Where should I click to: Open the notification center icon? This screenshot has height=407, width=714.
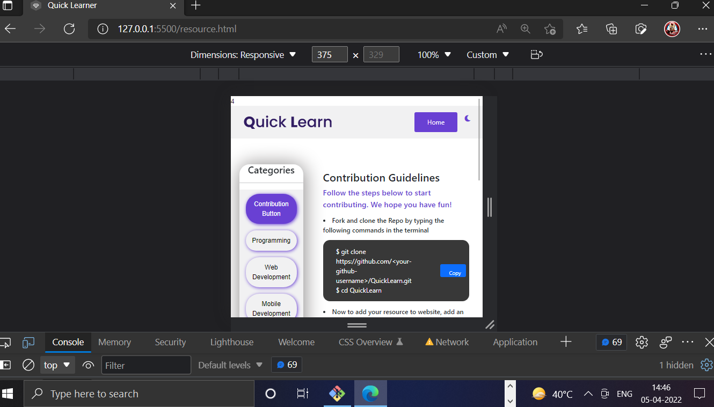(699, 394)
